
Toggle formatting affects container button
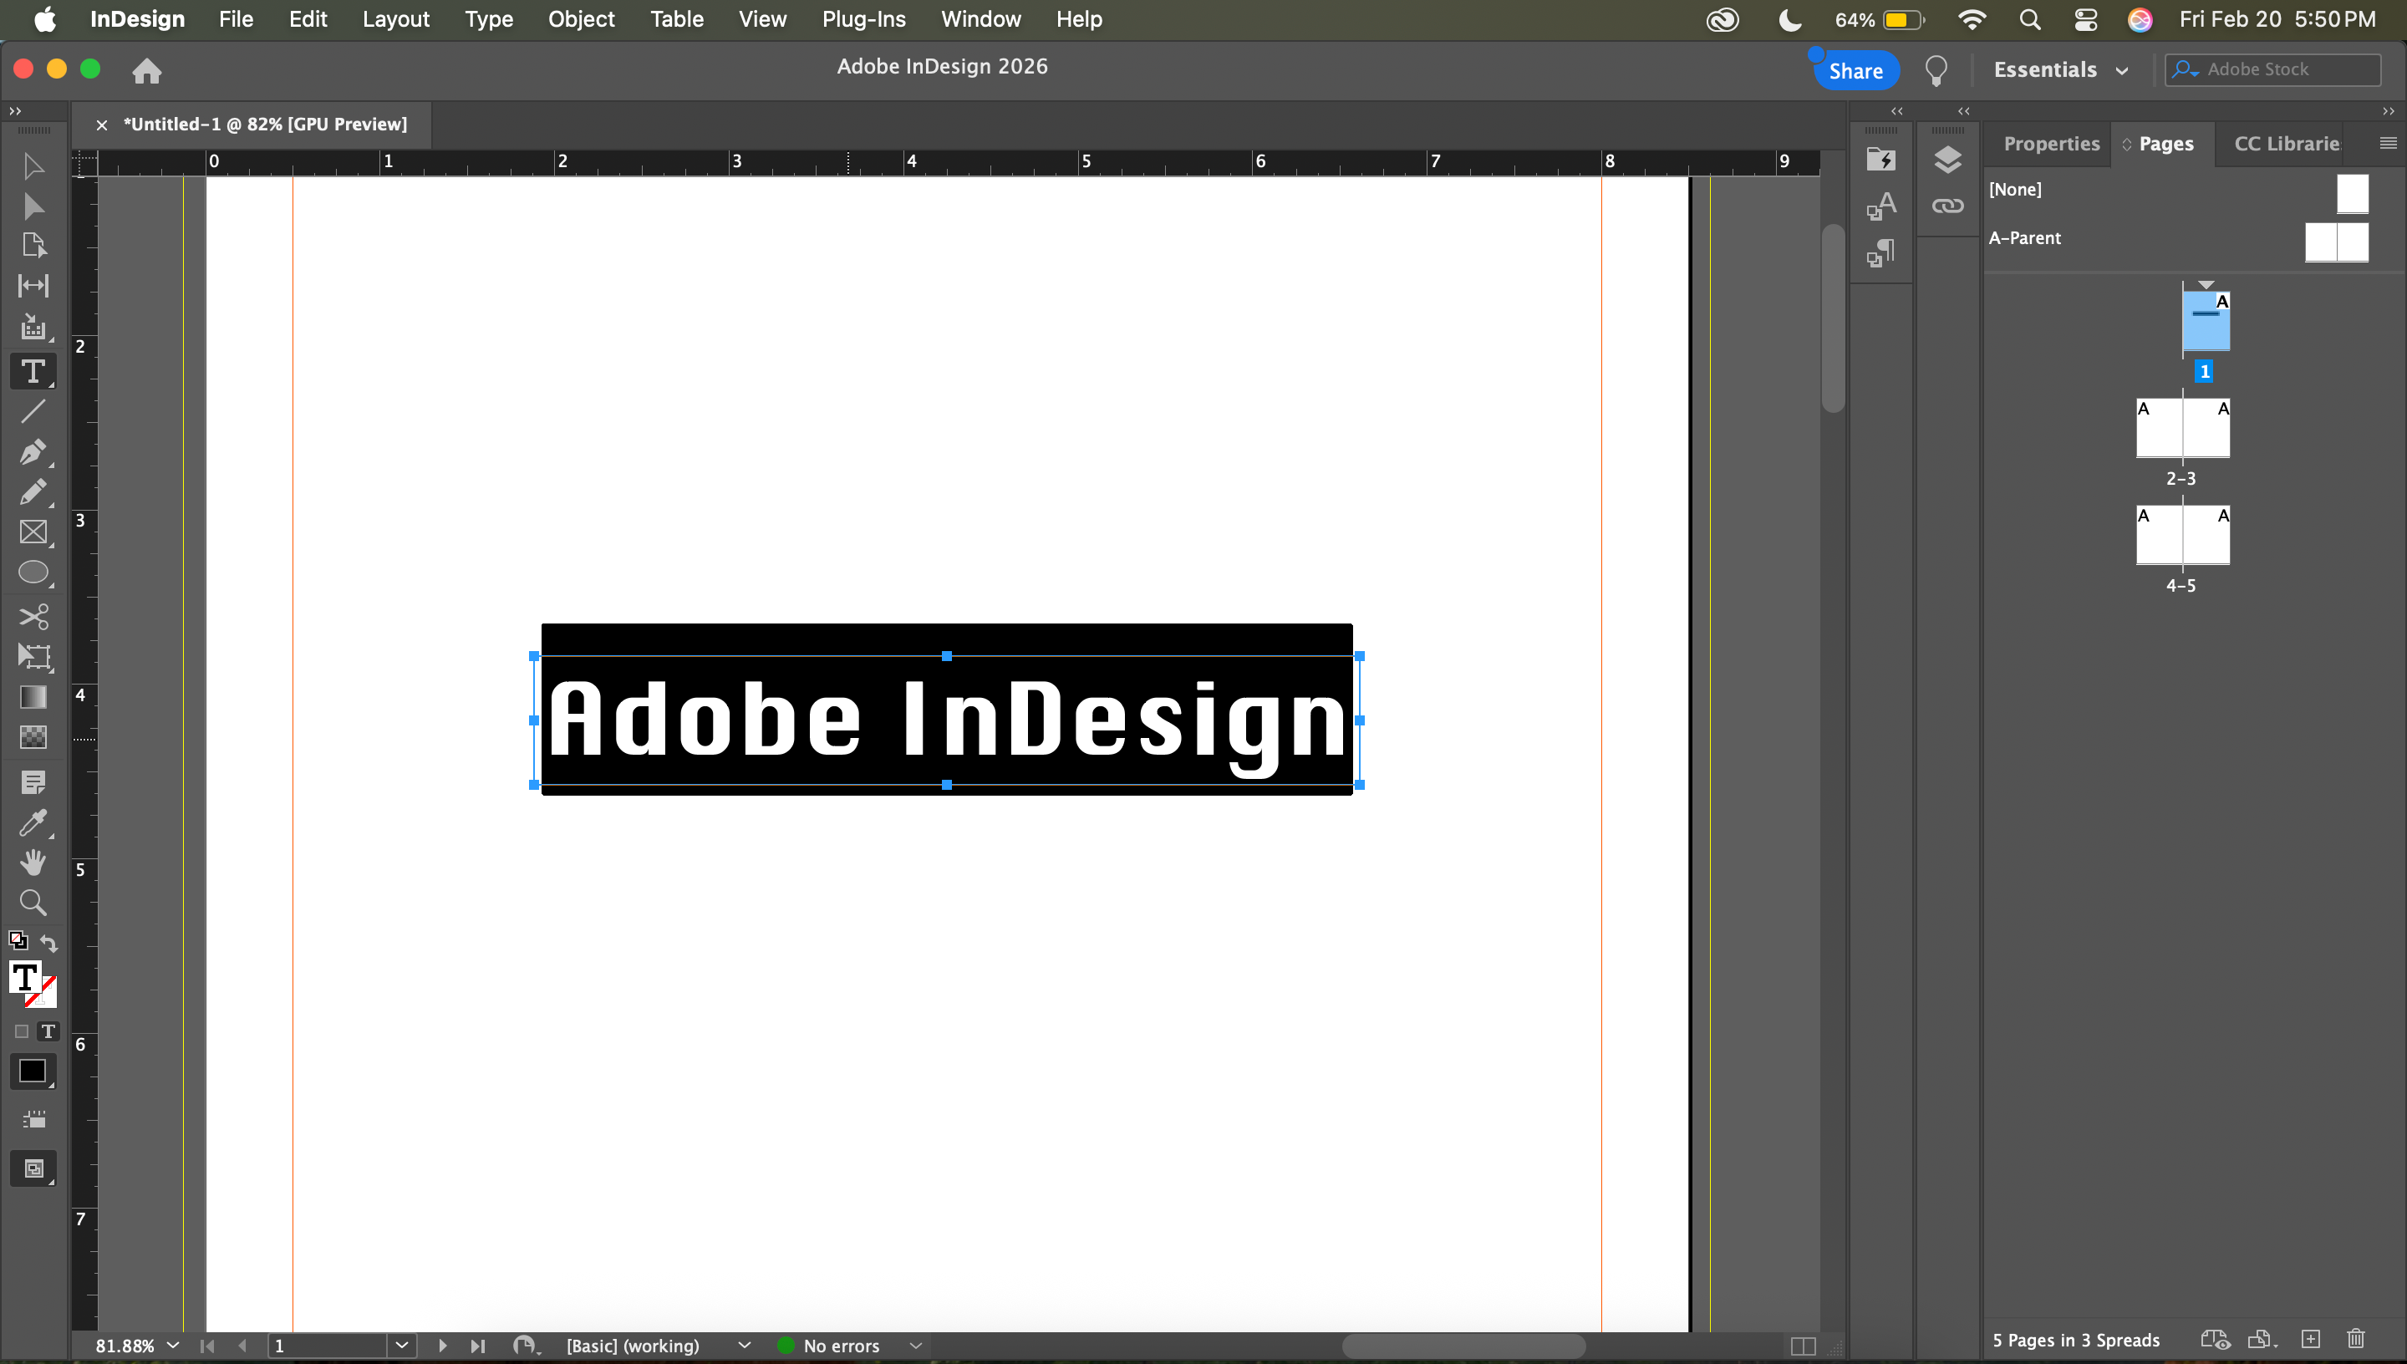(x=22, y=1031)
